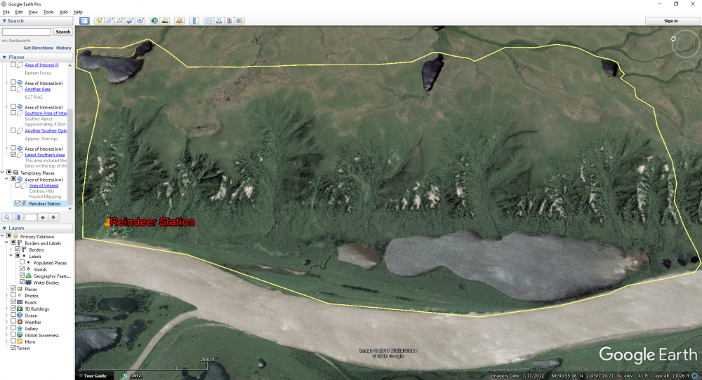This screenshot has height=380, width=702.
Task: Click the Get Directions link
Action: pos(38,48)
